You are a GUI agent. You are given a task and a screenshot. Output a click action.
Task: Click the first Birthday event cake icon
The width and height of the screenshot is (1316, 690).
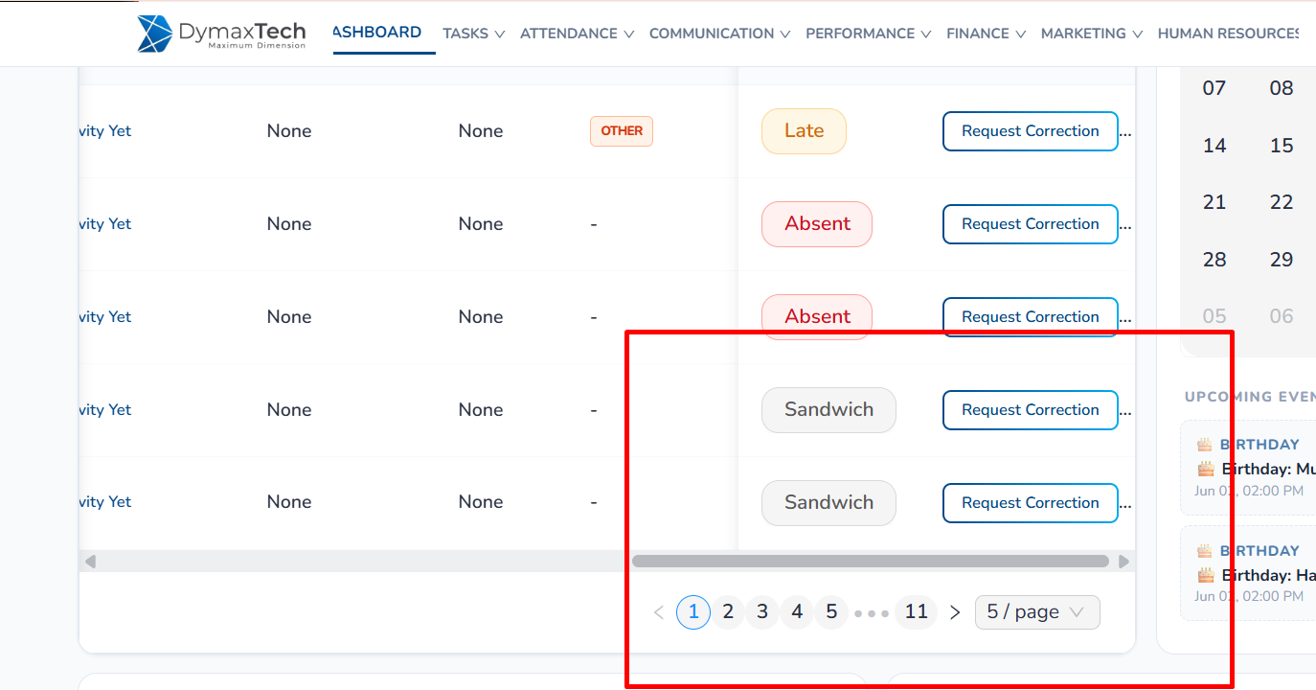pyautogui.click(x=1204, y=445)
